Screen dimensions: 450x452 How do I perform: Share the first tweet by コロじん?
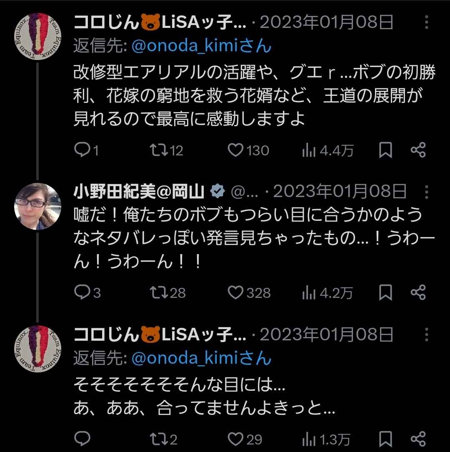pos(418,150)
